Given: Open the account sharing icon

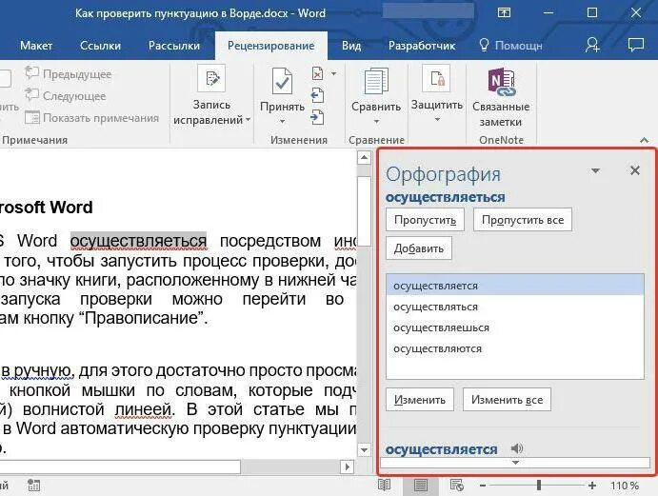Looking at the screenshot, I should click(592, 45).
